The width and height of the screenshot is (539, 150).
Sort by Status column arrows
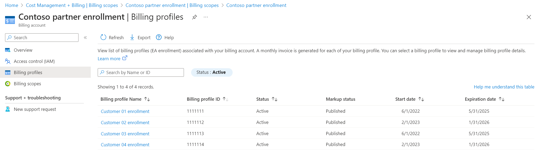tap(275, 99)
